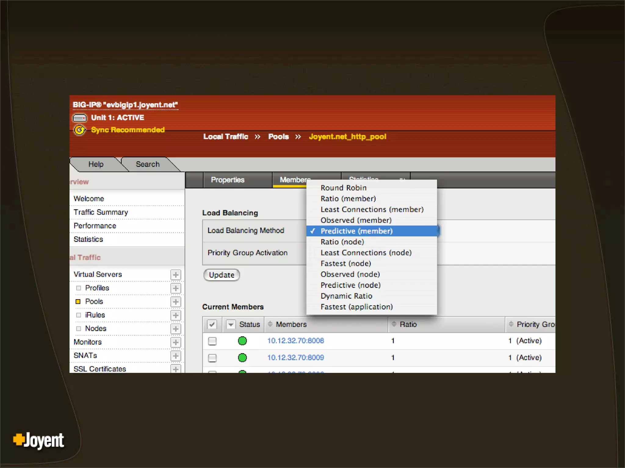Click the plus icon beside SNATs

(175, 356)
